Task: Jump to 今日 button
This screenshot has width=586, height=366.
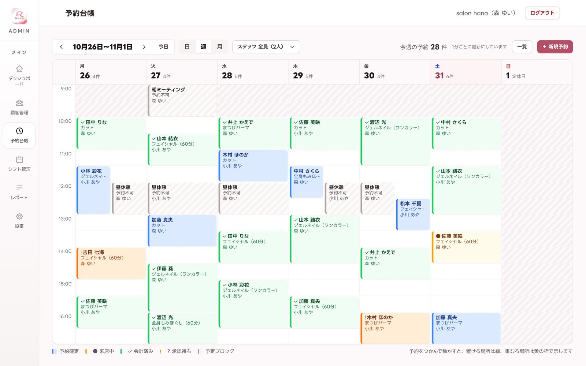Action: coord(163,47)
